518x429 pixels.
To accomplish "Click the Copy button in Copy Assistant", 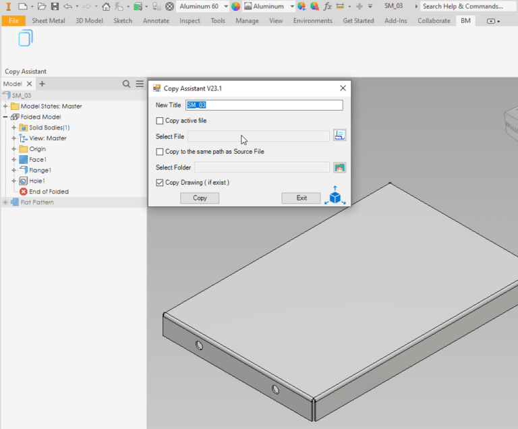I will [x=200, y=198].
